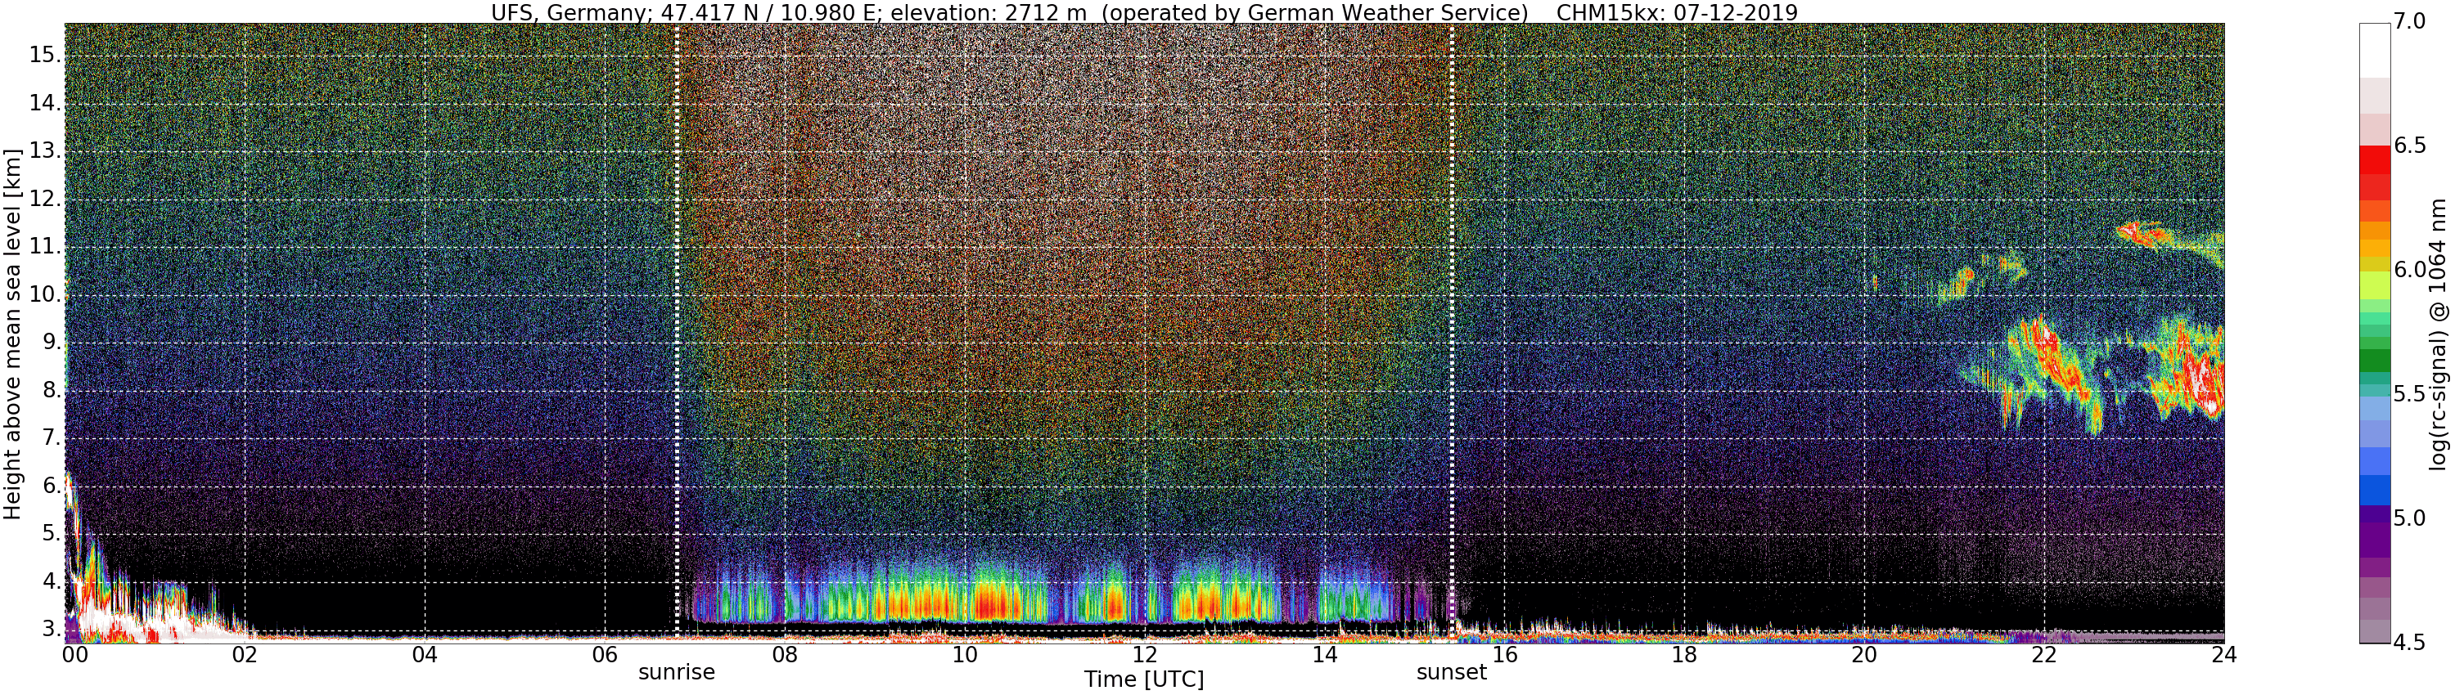The height and width of the screenshot is (695, 2455).
Task: Click the colorbar value '6.5'
Action: [2409, 146]
